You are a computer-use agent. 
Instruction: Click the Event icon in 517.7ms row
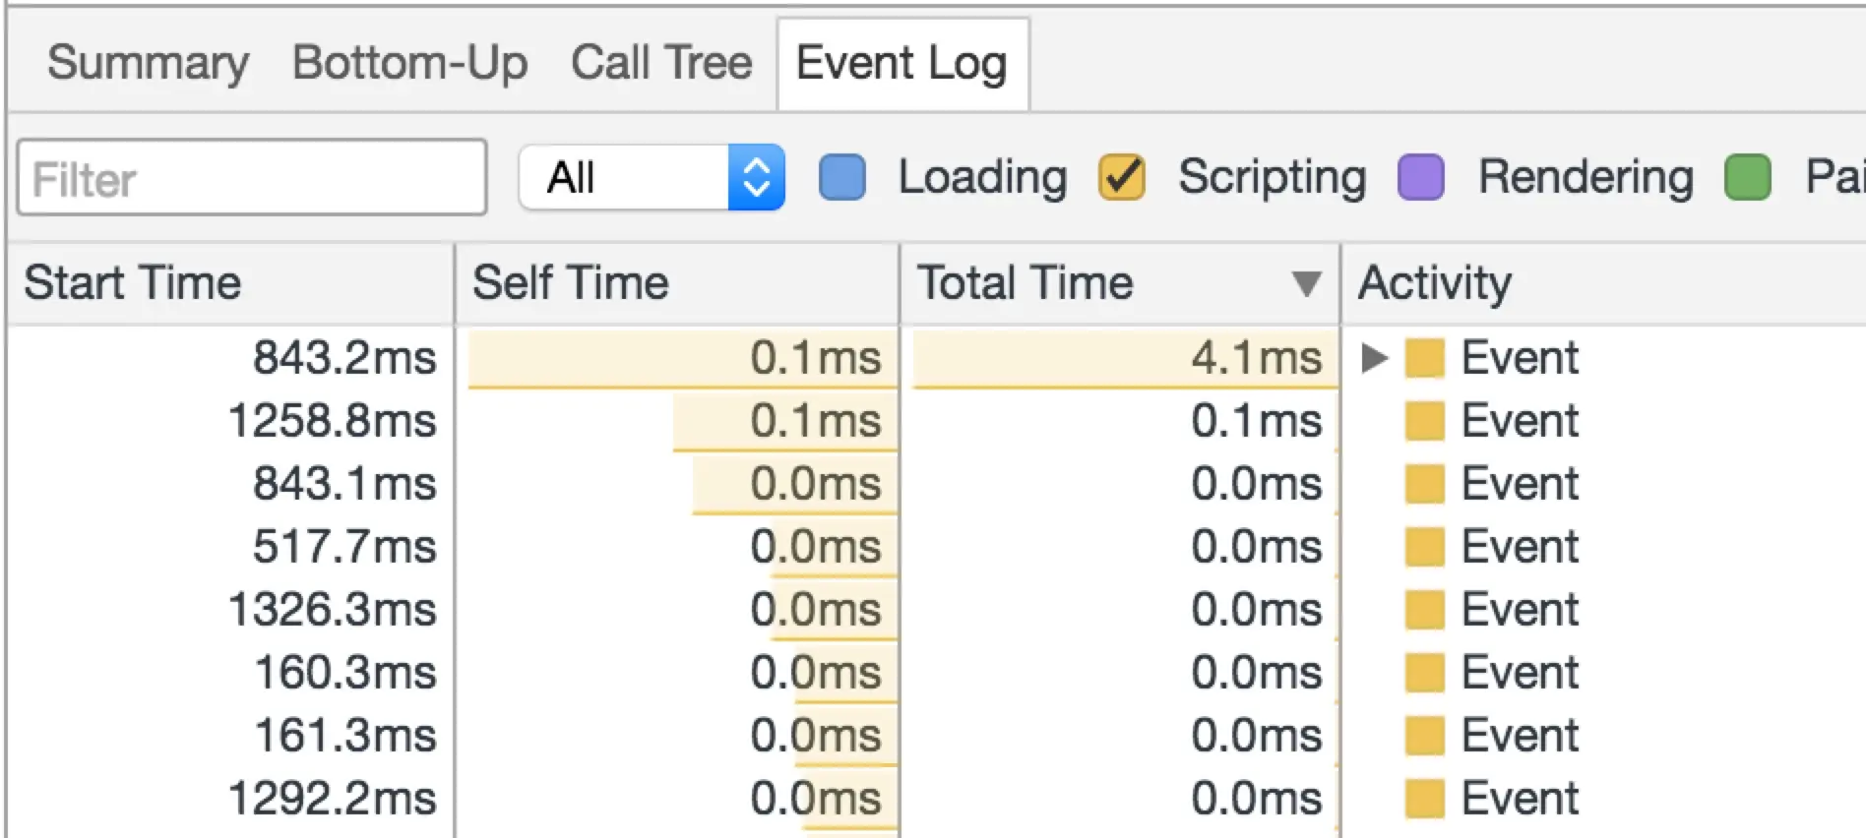click(1424, 547)
